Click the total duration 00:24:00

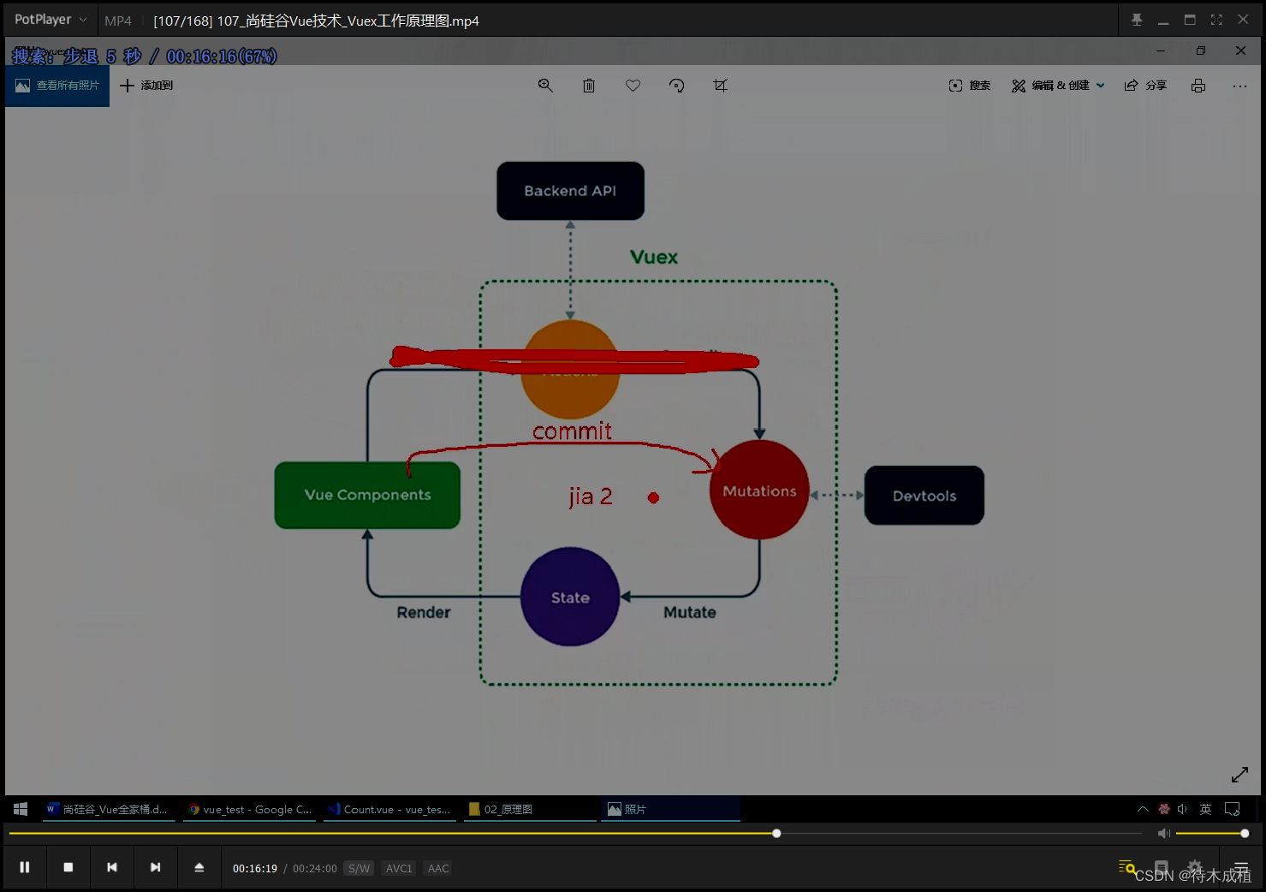(x=315, y=868)
